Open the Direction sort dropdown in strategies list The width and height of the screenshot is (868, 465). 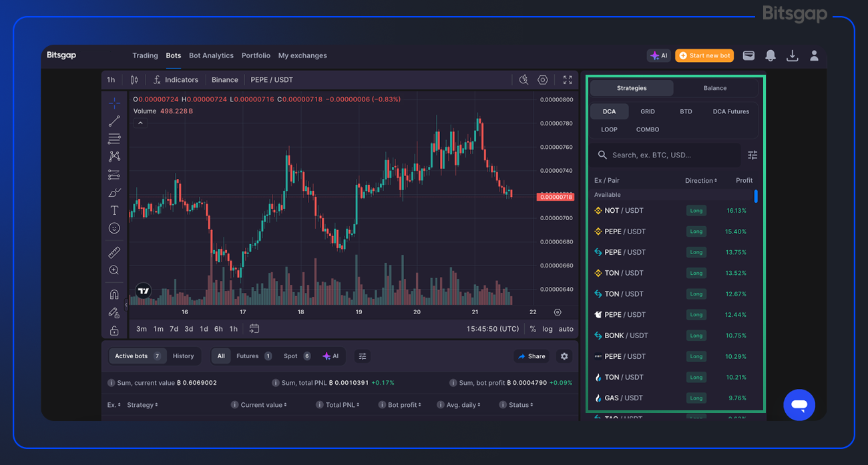point(700,180)
